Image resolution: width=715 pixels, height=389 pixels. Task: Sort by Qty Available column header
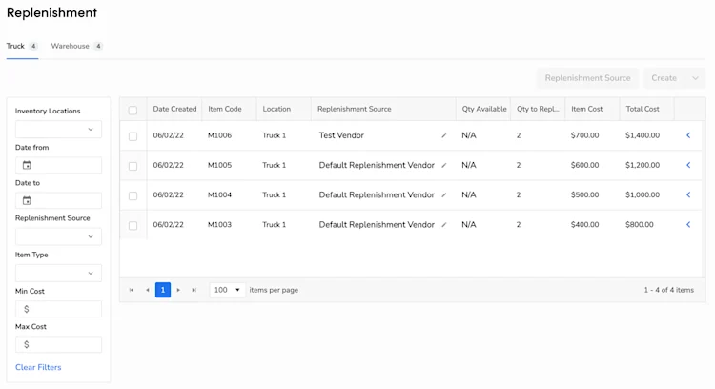pyautogui.click(x=484, y=109)
